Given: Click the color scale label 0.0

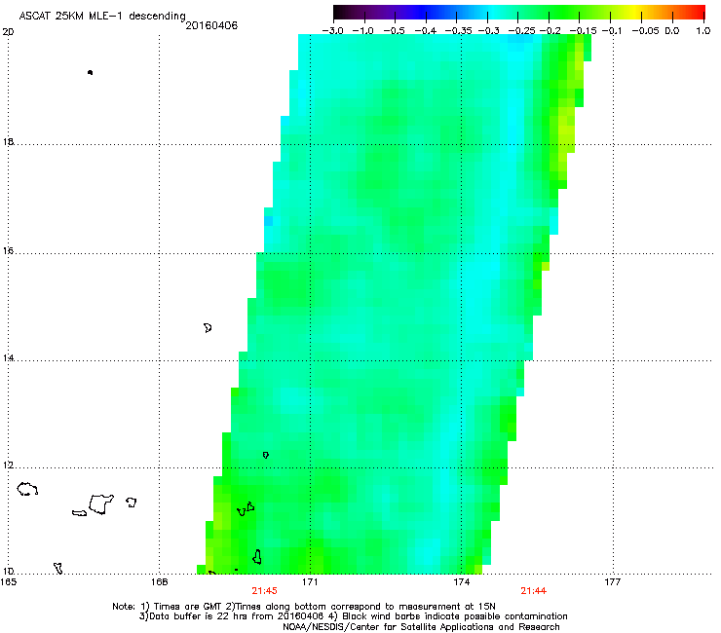Looking at the screenshot, I should tap(672, 31).
